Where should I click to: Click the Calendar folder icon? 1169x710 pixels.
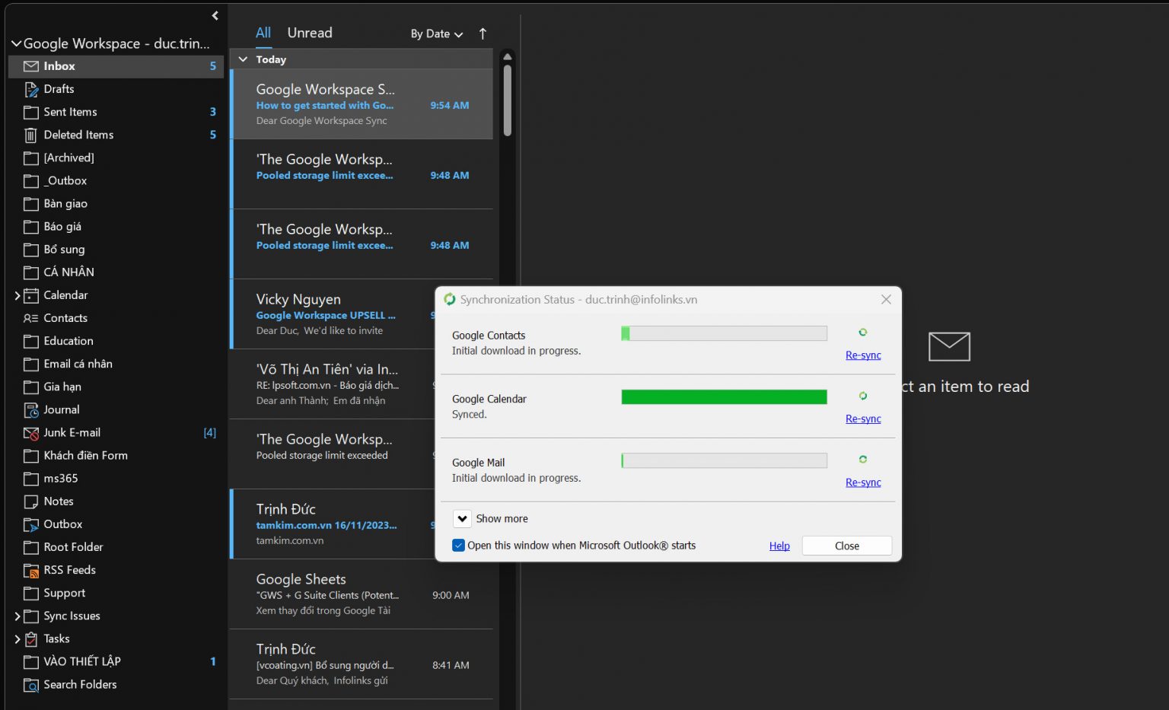click(x=31, y=295)
